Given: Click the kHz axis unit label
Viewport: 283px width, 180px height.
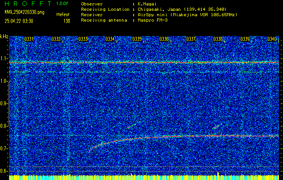Looking at the screenshot, I should 4,36.
